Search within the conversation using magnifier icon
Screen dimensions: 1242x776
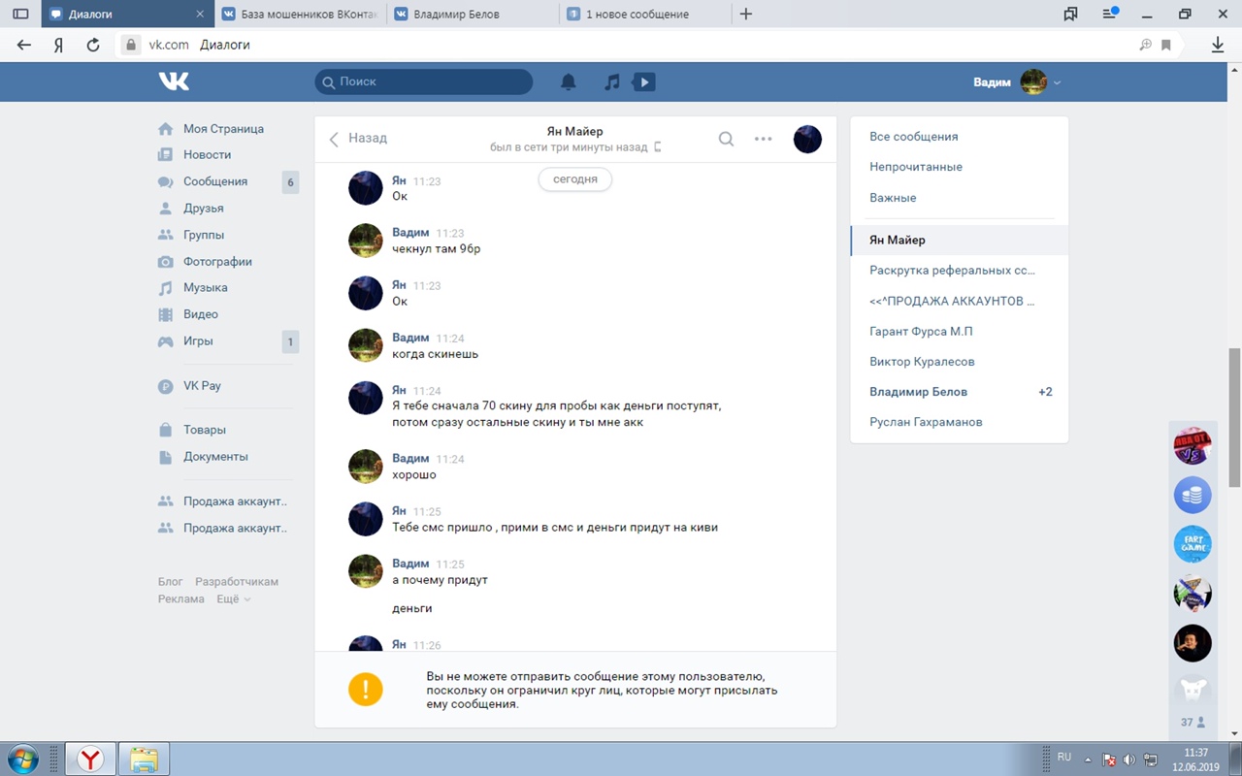click(x=726, y=139)
